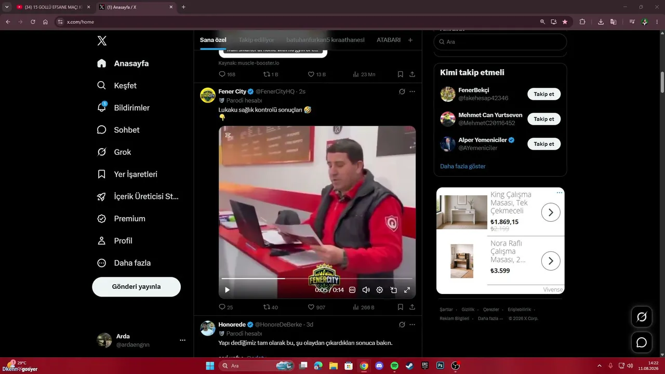Expand the video to fullscreen
Image resolution: width=665 pixels, height=374 pixels.
point(407,290)
